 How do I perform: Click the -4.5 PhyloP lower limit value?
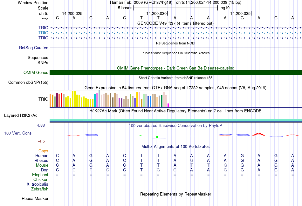(x=41, y=141)
